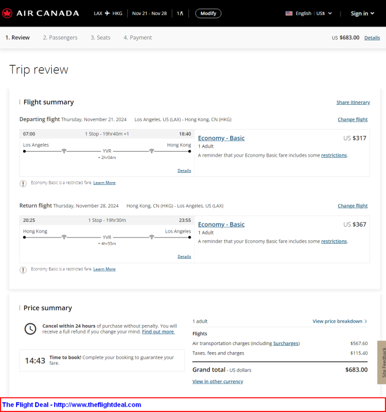The height and width of the screenshot is (412, 386).
Task: Open Details link in departing flight card
Action: click(184, 171)
